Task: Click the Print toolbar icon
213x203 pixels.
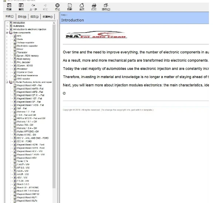Action: tap(94, 7)
